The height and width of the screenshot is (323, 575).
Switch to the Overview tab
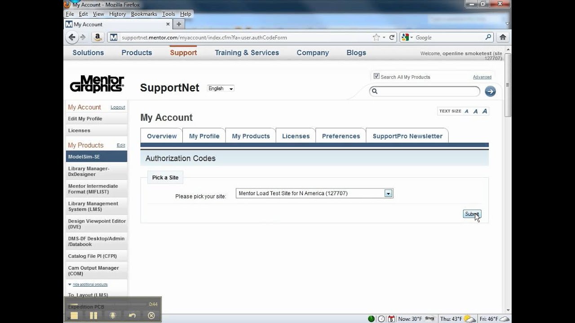(162, 136)
